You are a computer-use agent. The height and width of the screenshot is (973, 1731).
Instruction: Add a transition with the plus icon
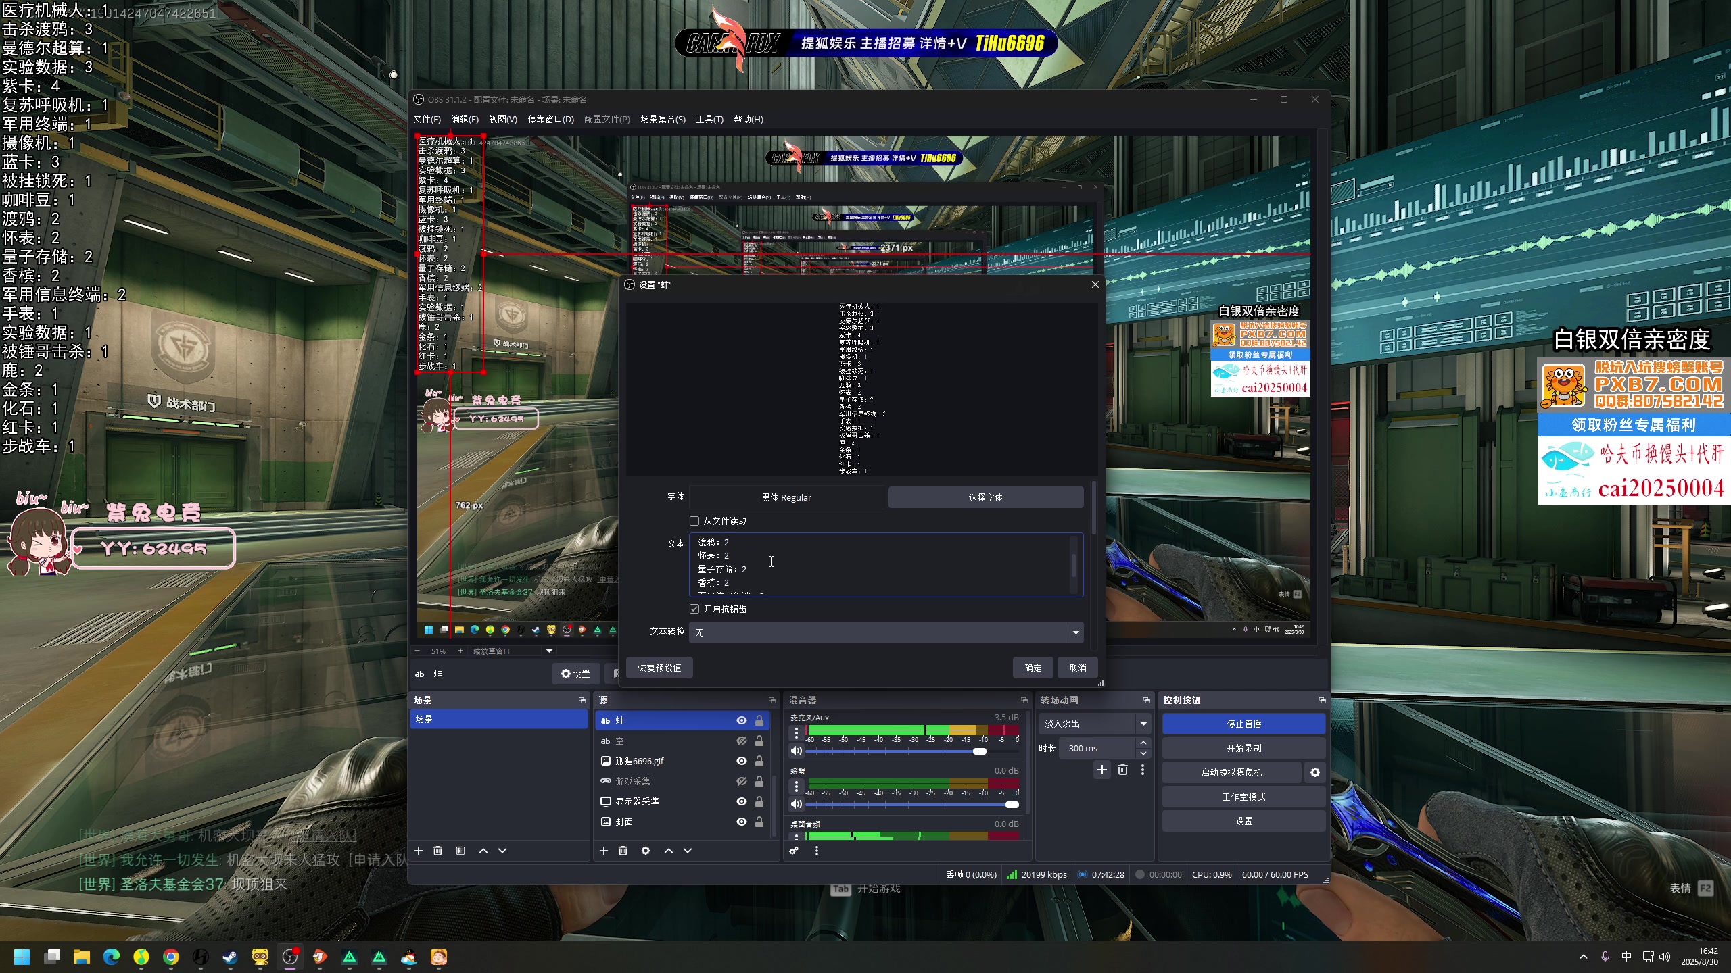point(1102,770)
